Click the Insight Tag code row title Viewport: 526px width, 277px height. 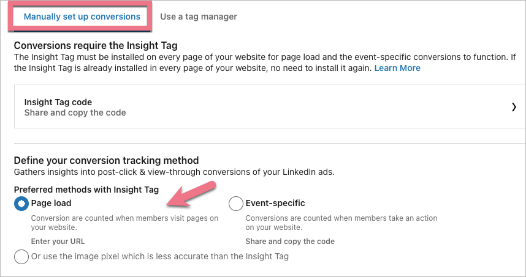pyautogui.click(x=58, y=102)
